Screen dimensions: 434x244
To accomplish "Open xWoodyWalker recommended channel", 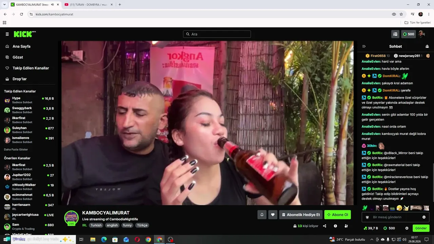I will [x=29, y=187].
